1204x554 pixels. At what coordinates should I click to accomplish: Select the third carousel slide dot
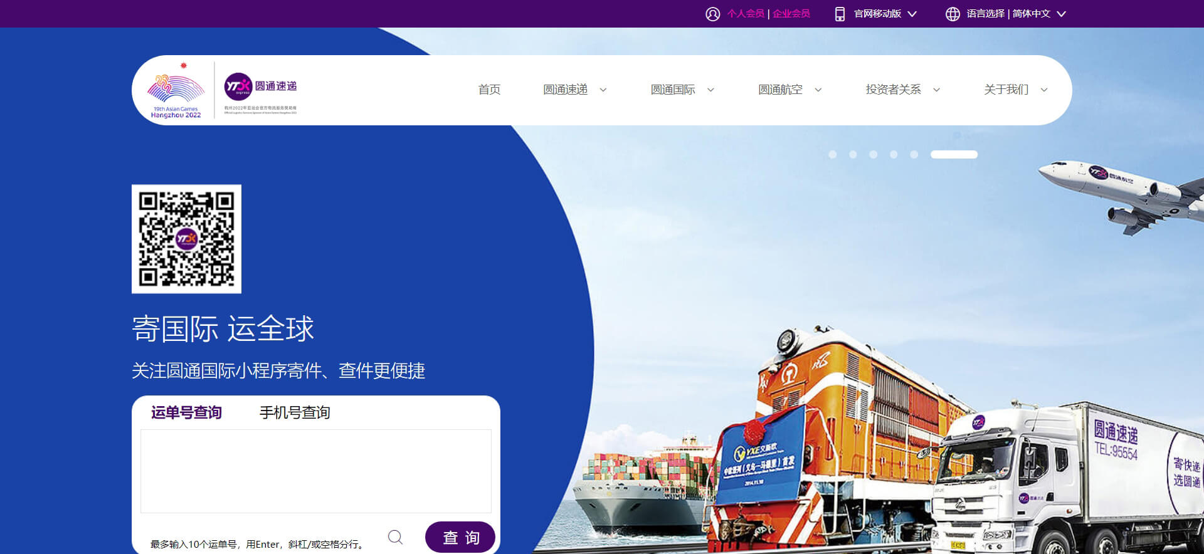874,155
